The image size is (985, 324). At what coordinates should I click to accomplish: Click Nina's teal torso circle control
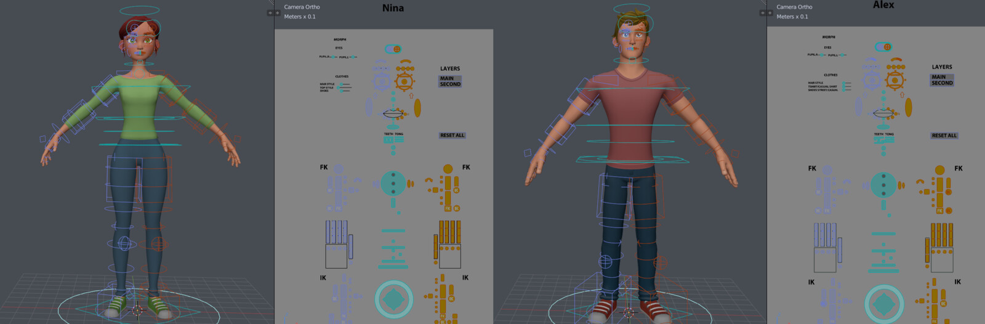point(393,183)
